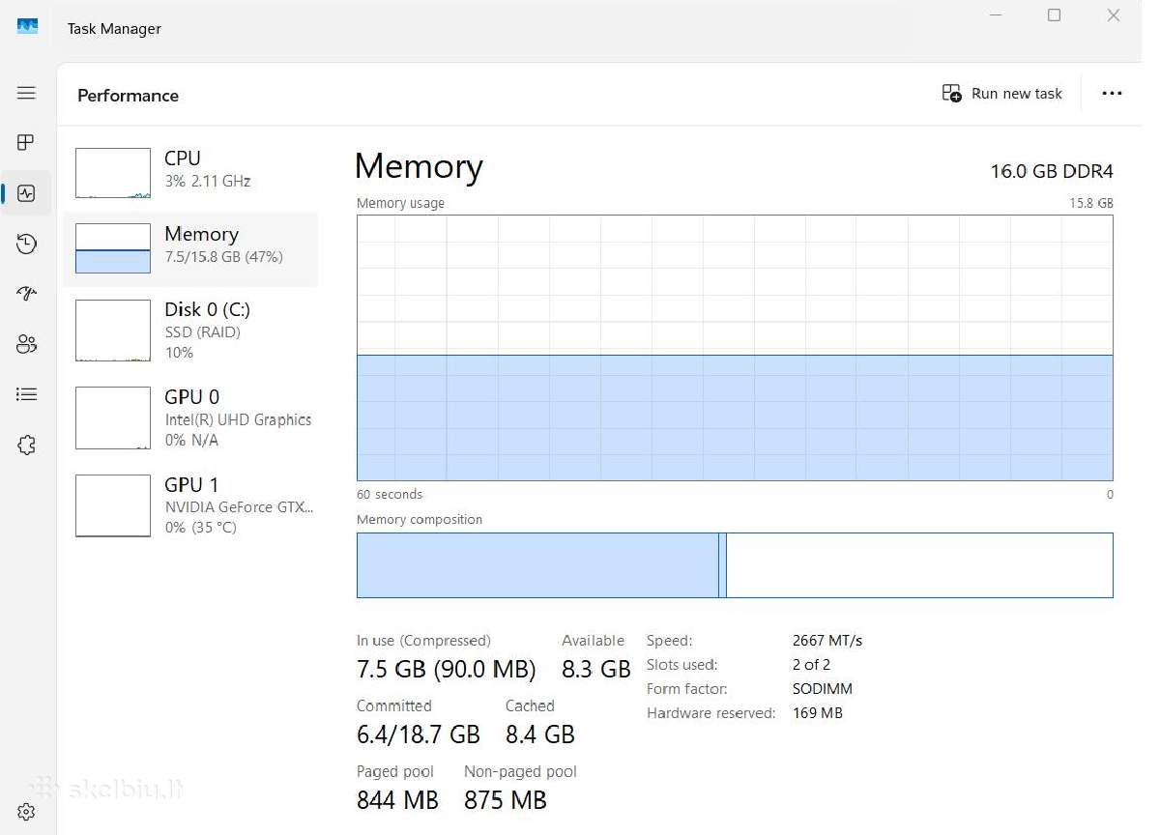View GPU 0 Intel UHD Graphics

(190, 417)
